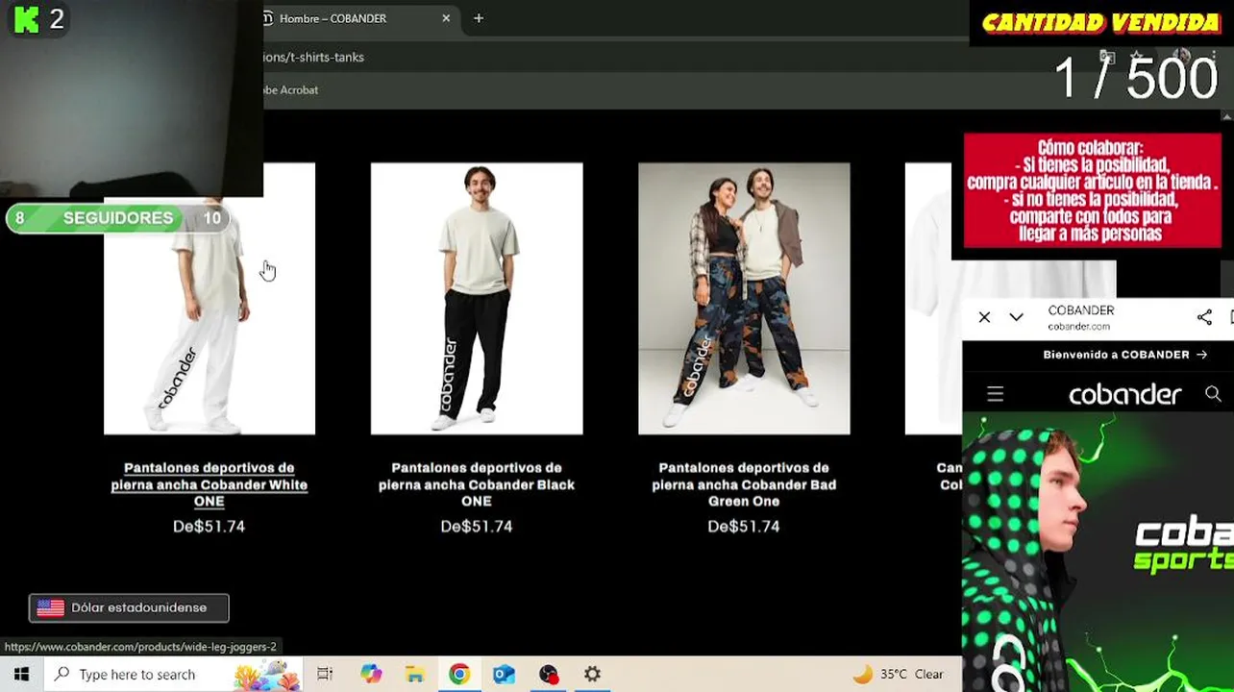Image resolution: width=1234 pixels, height=692 pixels.
Task: Open the Cobander Bad Green One product image
Action: coord(744,298)
